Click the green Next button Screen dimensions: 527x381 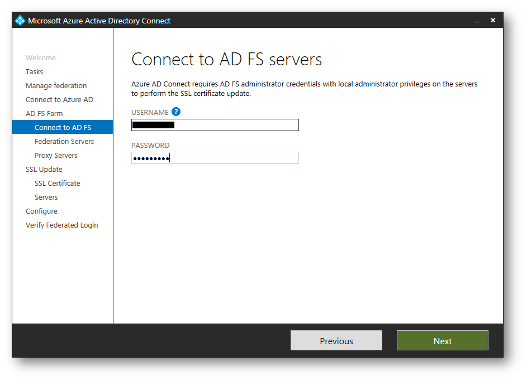point(442,340)
